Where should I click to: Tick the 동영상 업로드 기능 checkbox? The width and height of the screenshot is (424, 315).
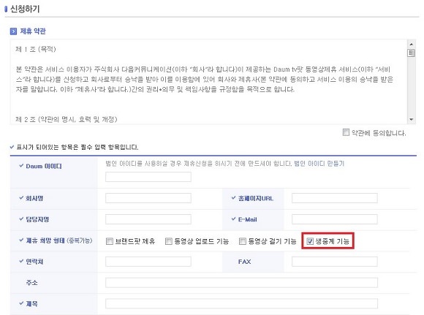point(168,241)
